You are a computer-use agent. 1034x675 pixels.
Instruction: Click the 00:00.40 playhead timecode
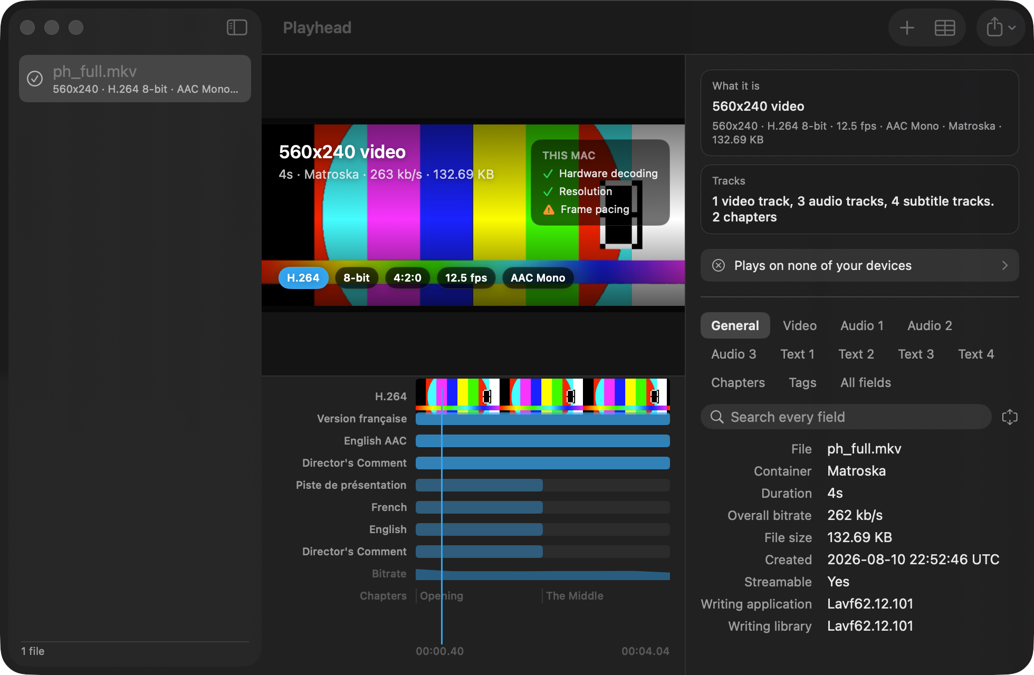439,651
